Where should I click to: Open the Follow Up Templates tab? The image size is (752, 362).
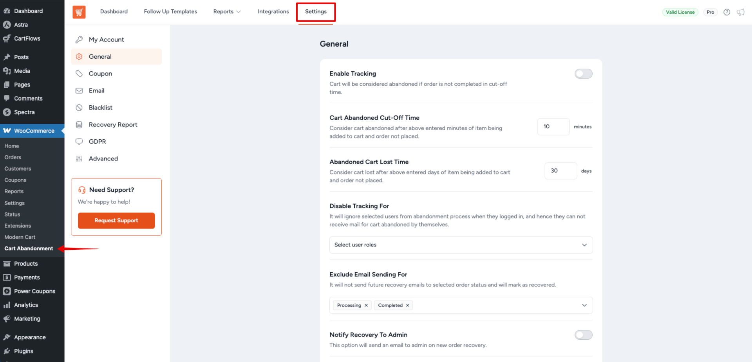point(170,12)
